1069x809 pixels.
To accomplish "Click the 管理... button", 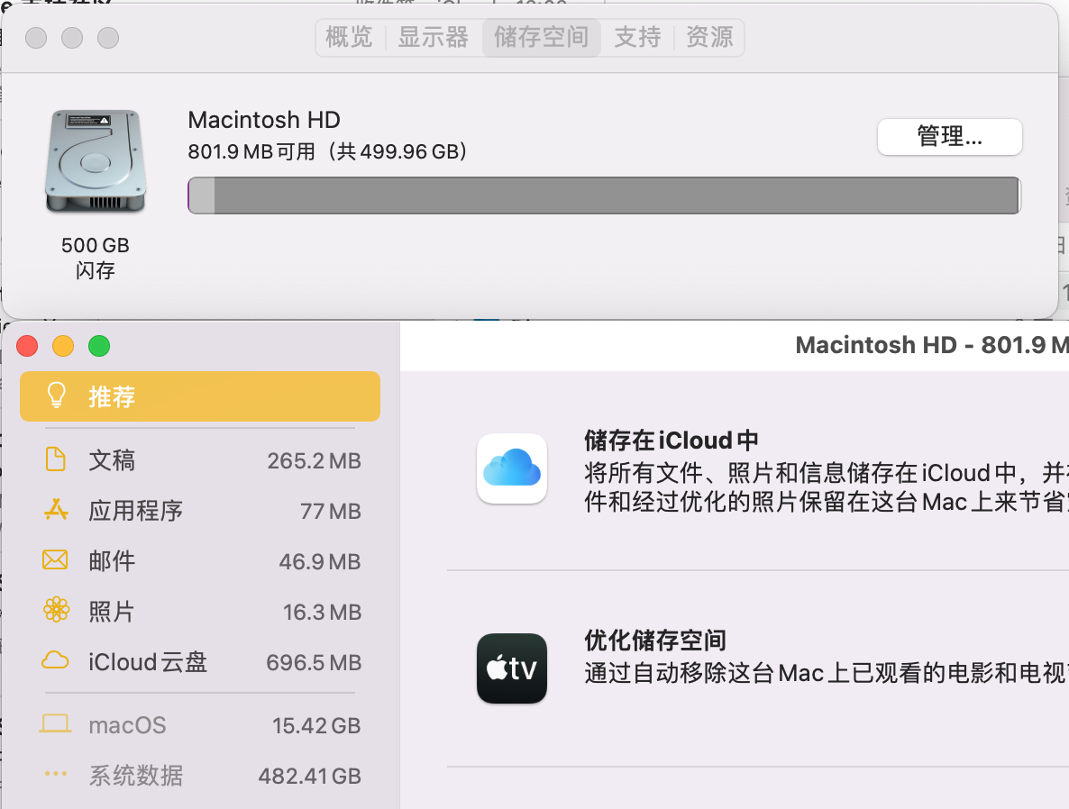I will click(949, 137).
